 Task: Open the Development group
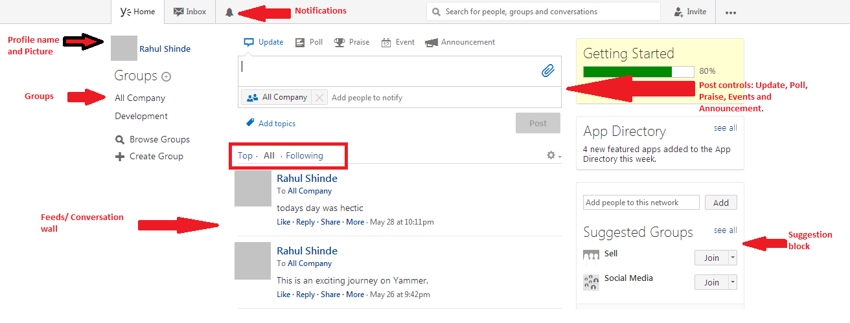click(x=141, y=117)
